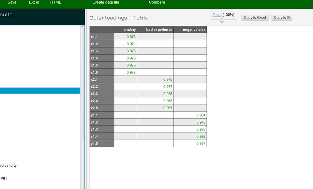Click the Copy to Excel button

pyautogui.click(x=255, y=17)
